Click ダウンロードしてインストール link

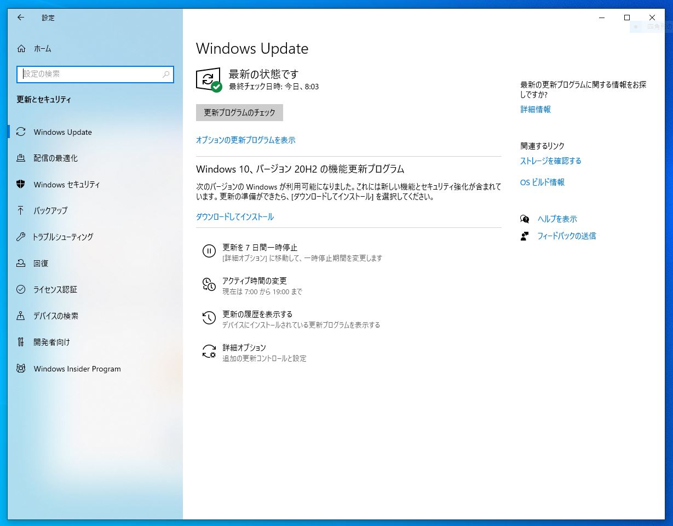pos(235,217)
